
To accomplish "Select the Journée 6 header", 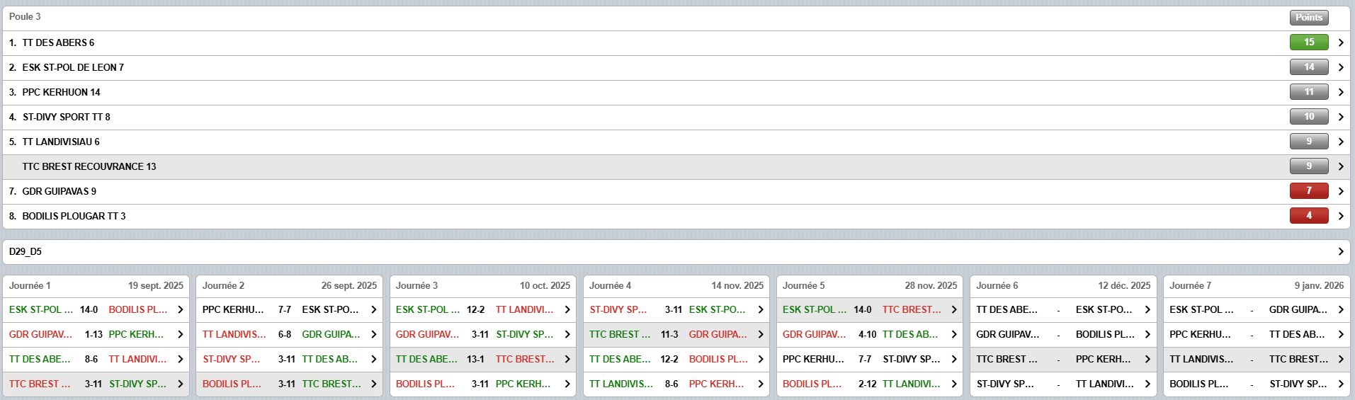I will point(1062,285).
